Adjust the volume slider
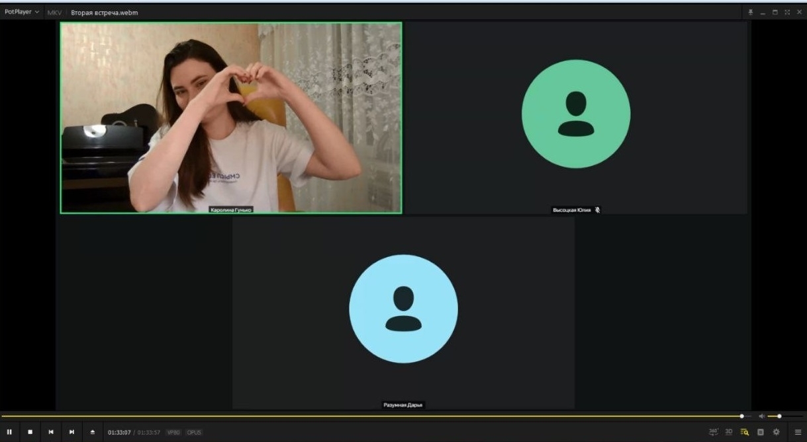 [780, 416]
